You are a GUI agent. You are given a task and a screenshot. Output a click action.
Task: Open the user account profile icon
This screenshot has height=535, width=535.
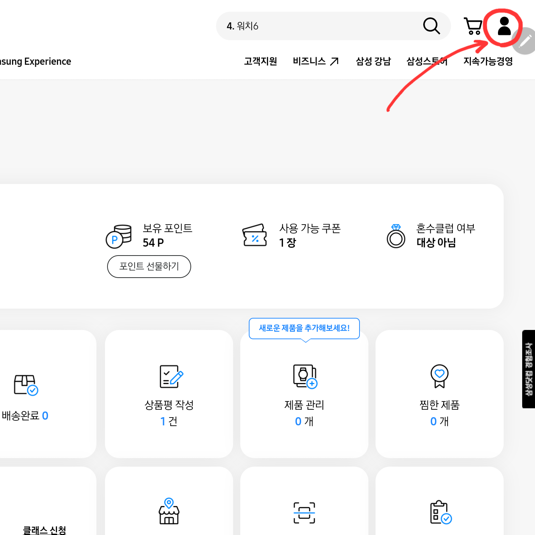point(504,26)
